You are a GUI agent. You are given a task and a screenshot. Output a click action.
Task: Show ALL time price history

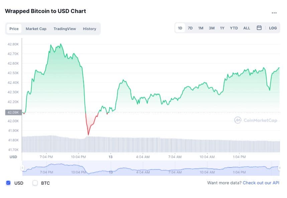coord(247,28)
